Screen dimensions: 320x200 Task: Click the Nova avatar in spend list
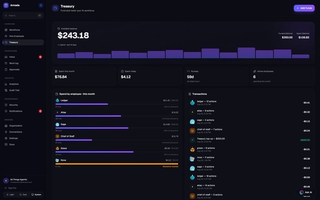57,160
